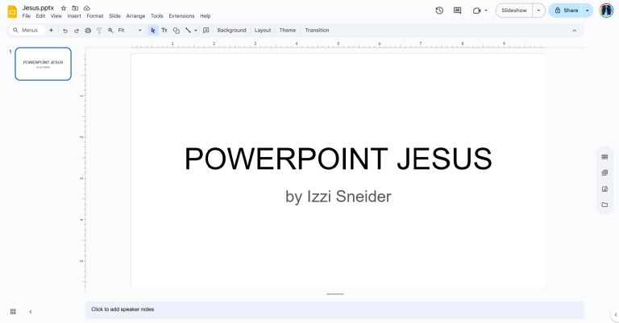Open the View menu
Viewport: 619px width, 323px height.
click(x=56, y=16)
